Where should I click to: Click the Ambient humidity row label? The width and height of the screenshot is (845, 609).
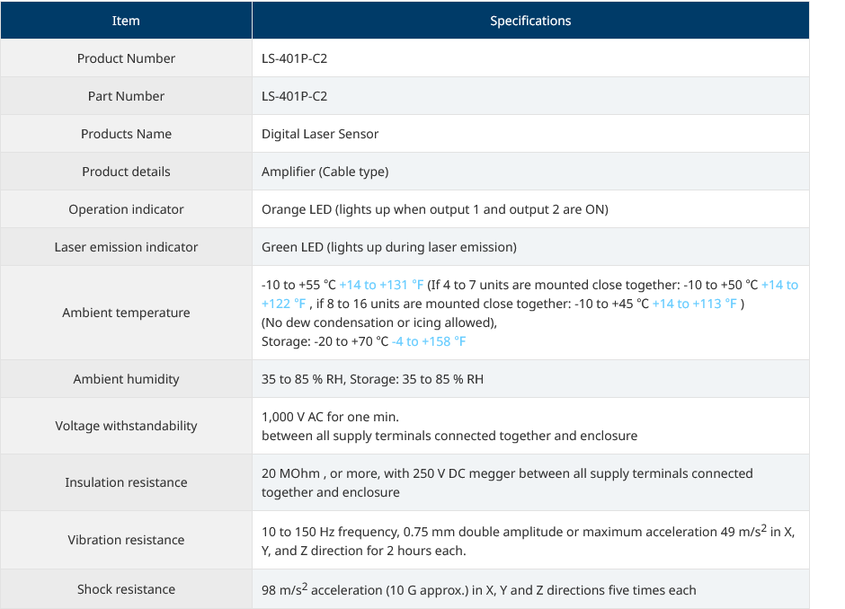126,379
